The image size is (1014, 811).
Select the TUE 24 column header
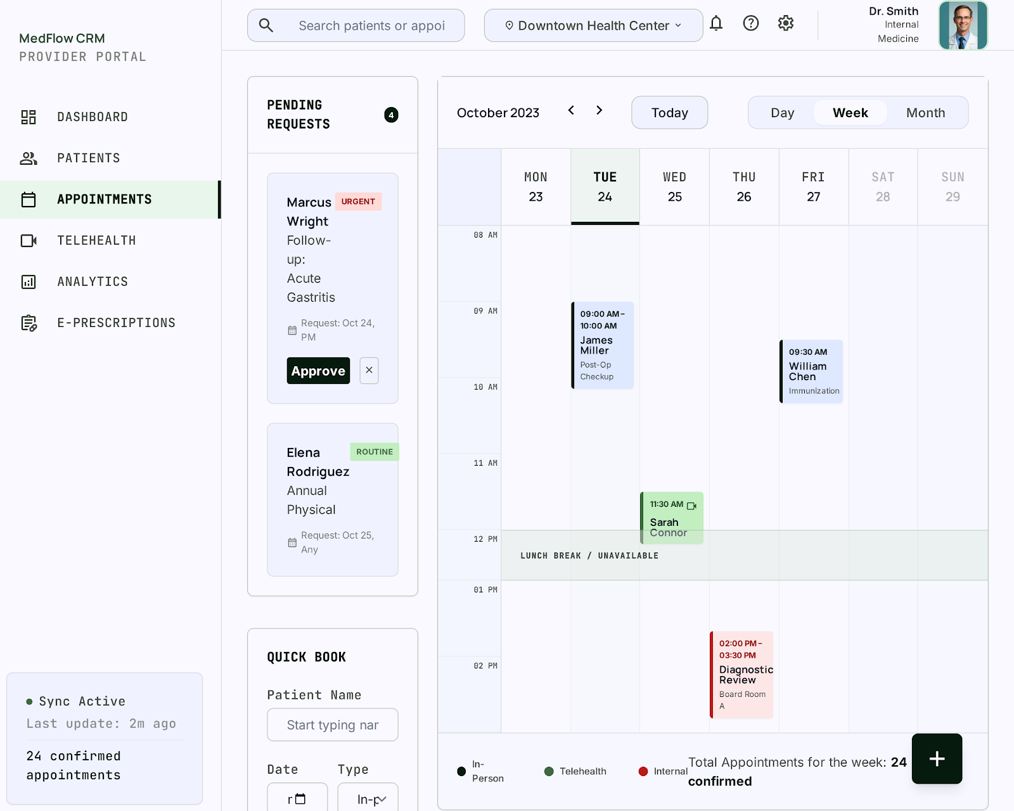pos(605,187)
